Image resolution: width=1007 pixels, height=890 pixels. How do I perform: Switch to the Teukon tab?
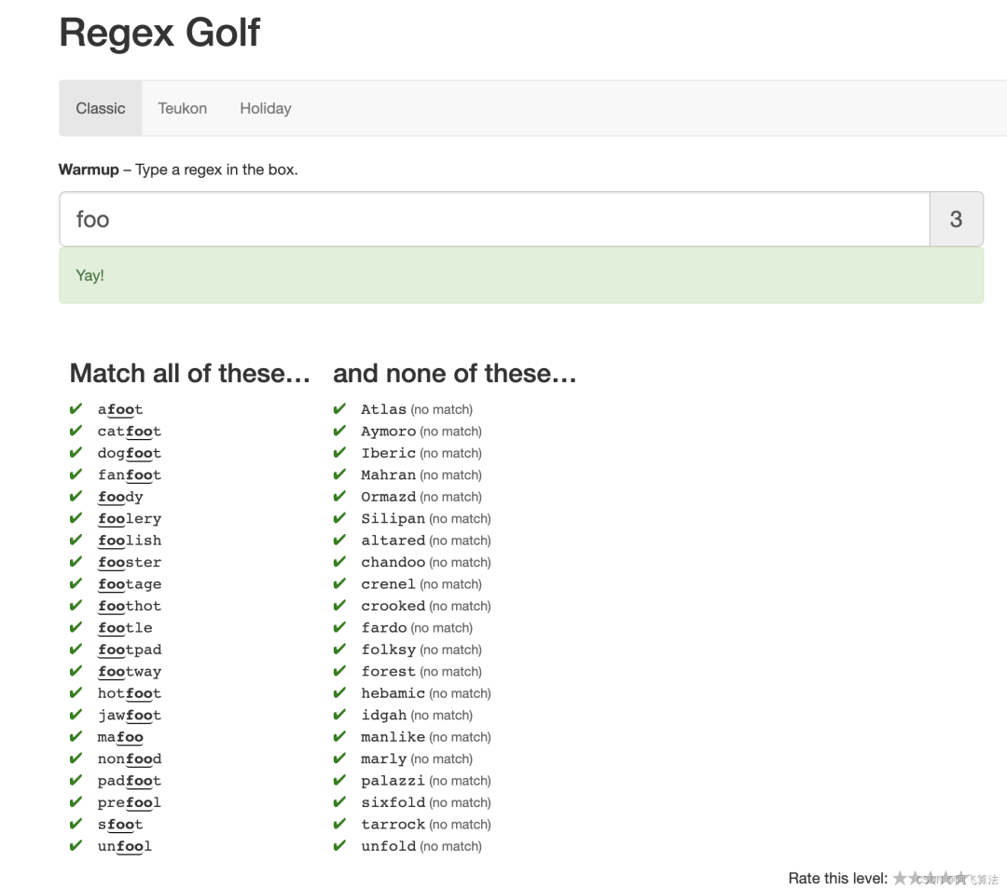pyautogui.click(x=183, y=108)
